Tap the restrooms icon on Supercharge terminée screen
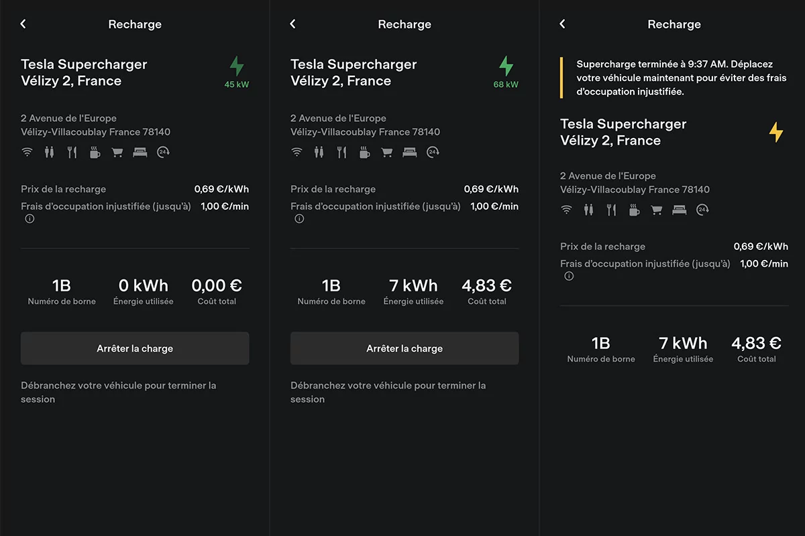This screenshot has width=805, height=536. click(588, 210)
